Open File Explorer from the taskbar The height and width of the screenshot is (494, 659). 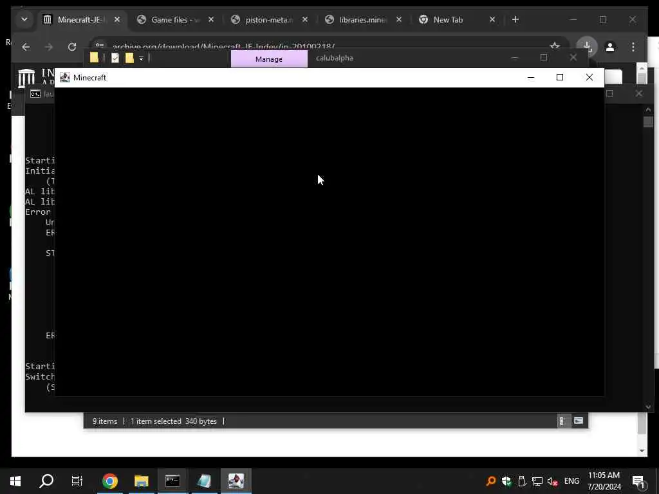[x=141, y=481]
